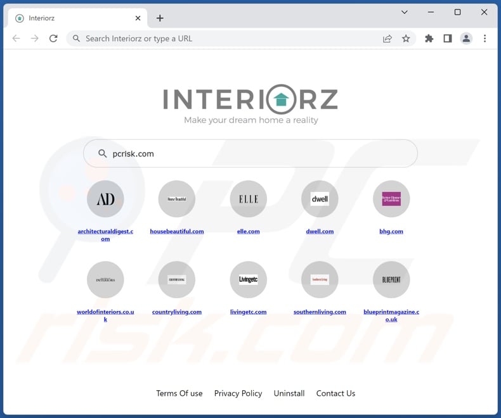Image resolution: width=501 pixels, height=418 pixels.
Task: Maximize the browser window
Action: [x=457, y=12]
